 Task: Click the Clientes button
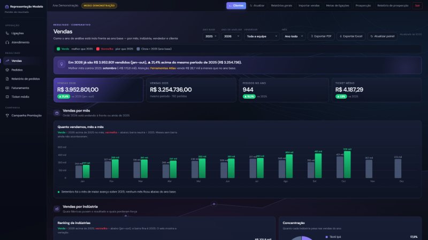236,6
